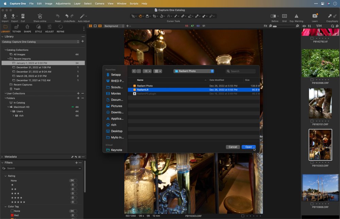Open the Camera menu in menu bar
Image resolution: width=340 pixels, height=219 pixels.
pos(100,3)
